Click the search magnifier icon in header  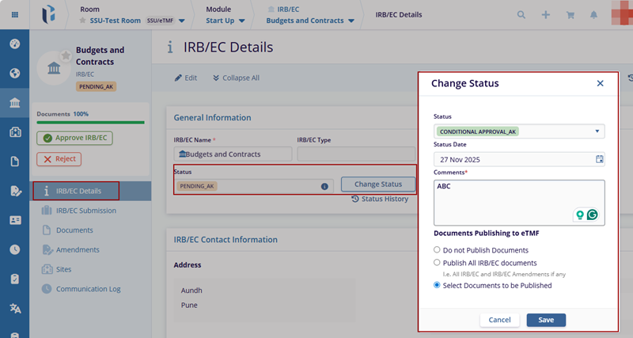[x=521, y=14]
